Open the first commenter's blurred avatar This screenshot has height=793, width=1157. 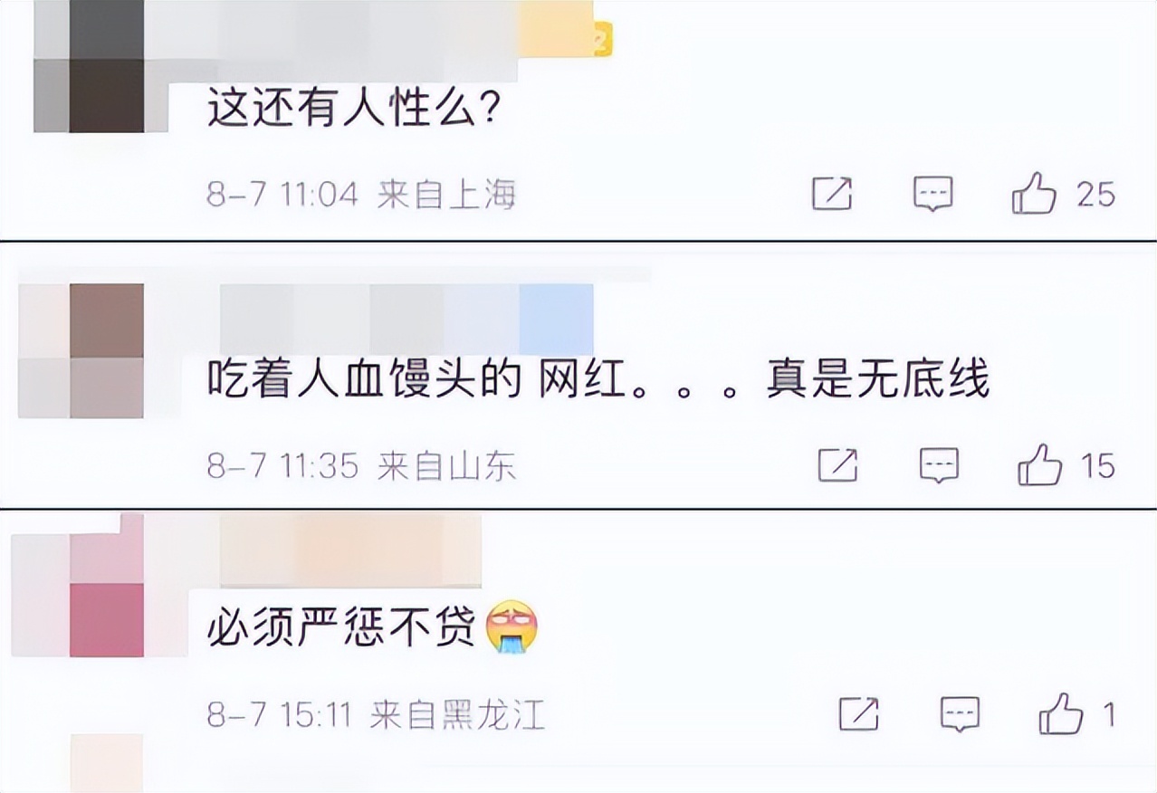click(x=89, y=66)
